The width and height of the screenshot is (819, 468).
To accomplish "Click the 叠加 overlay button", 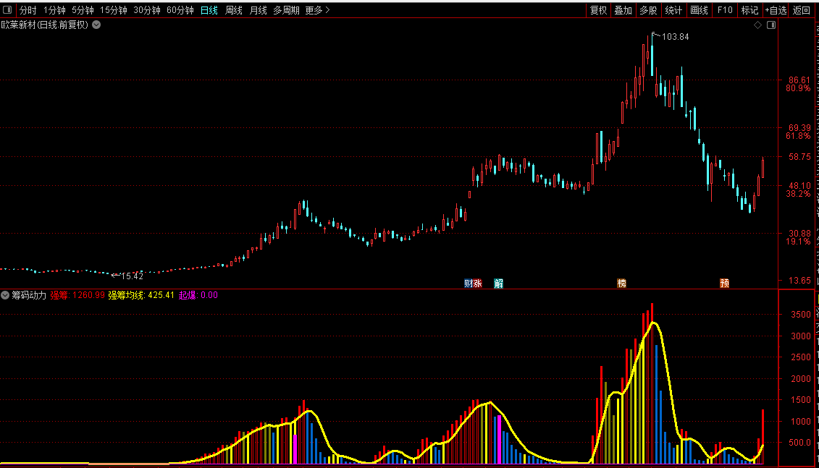I will click(x=623, y=10).
